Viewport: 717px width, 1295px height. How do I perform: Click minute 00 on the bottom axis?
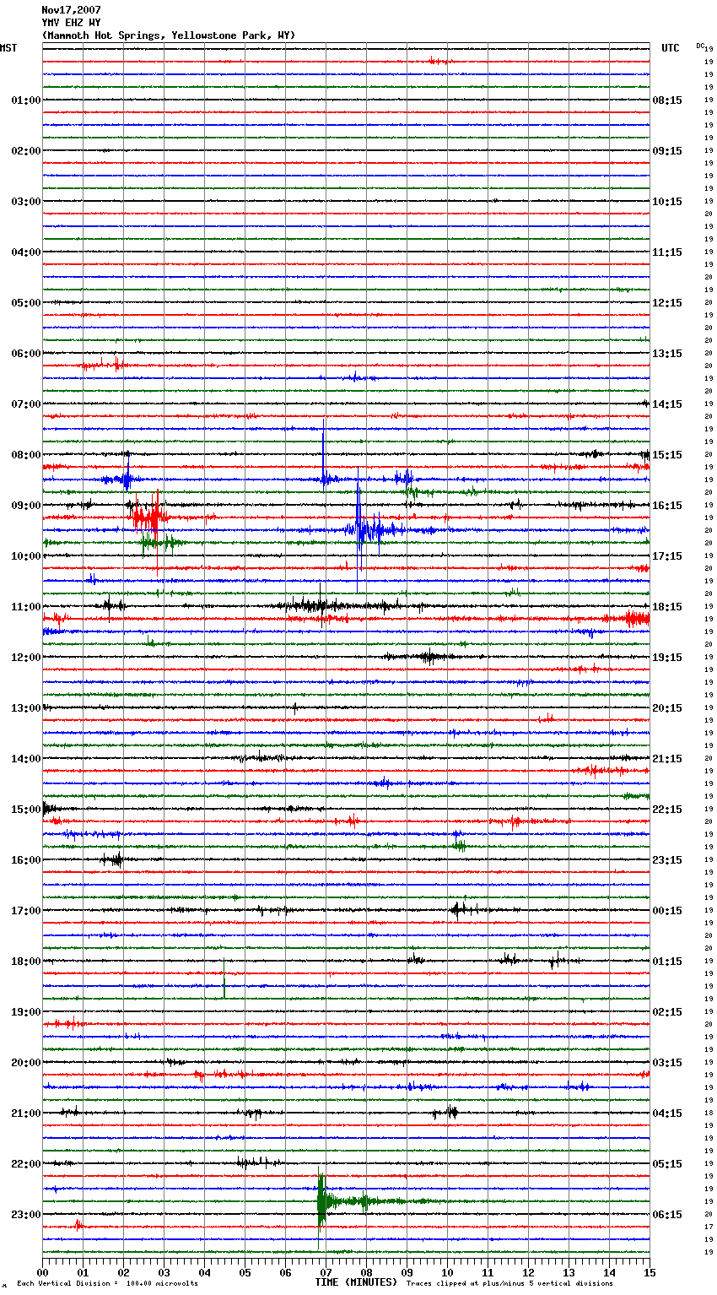42,1272
